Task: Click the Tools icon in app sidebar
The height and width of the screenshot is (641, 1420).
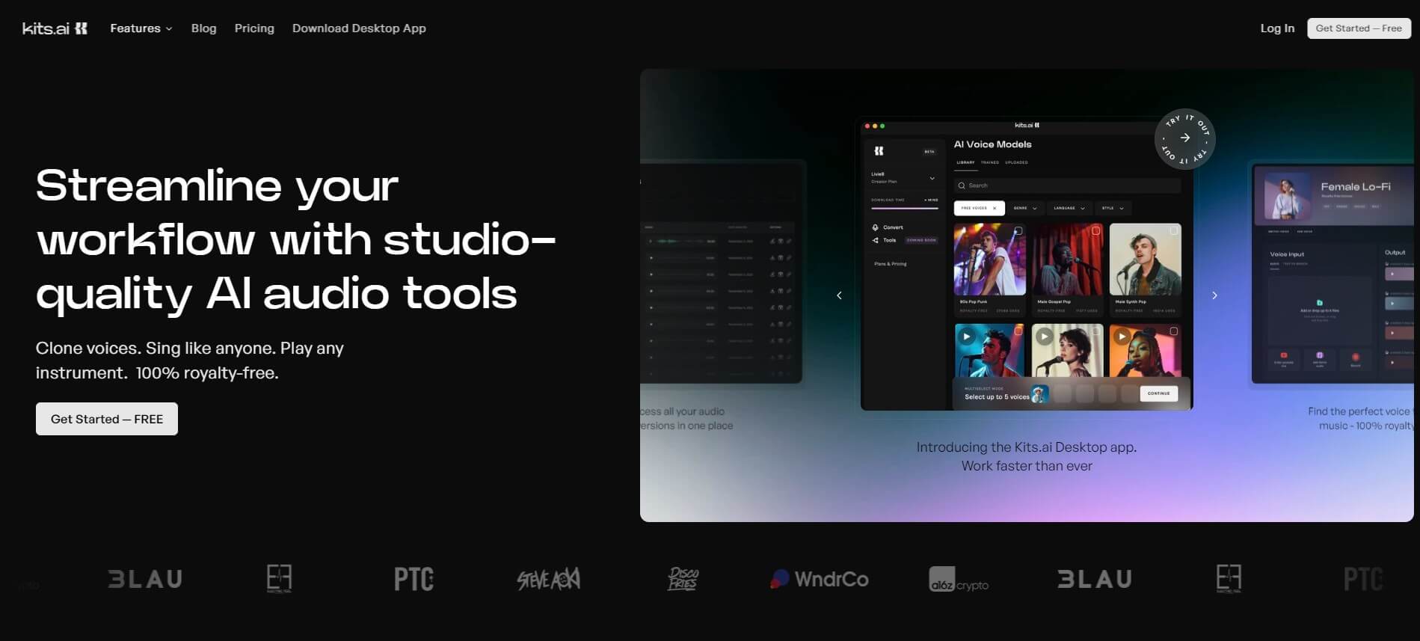Action: click(x=875, y=240)
